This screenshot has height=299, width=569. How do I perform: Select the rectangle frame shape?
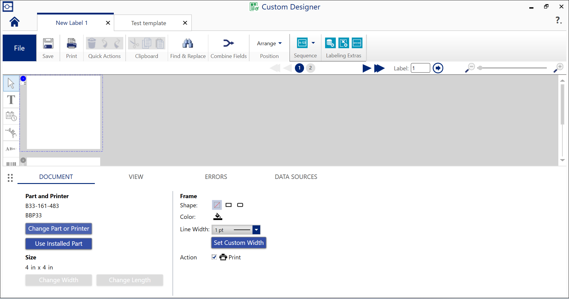pyautogui.click(x=228, y=205)
